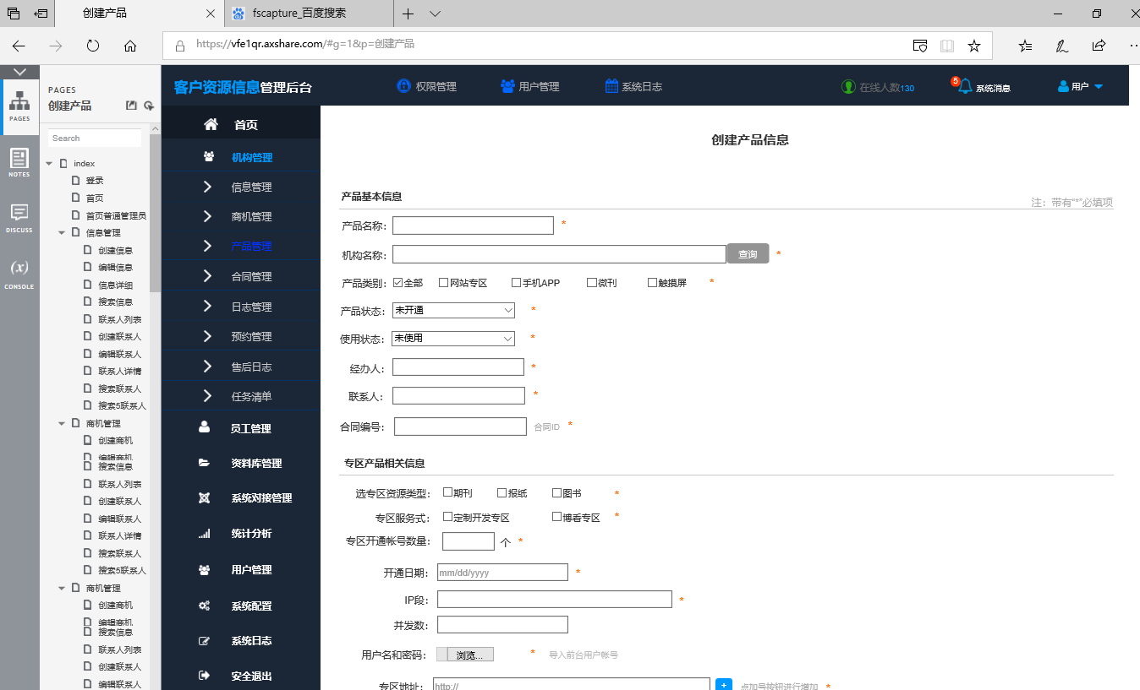This screenshot has width=1140, height=690.
Task: Open 权限管理 in the top menu
Action: click(x=427, y=86)
